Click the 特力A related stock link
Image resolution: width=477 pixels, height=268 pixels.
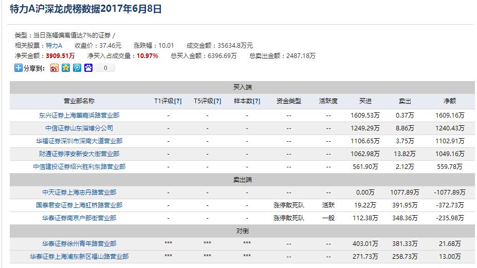click(x=54, y=46)
